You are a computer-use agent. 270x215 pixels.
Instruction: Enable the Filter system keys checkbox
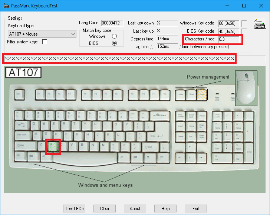pyautogui.click(x=45, y=42)
